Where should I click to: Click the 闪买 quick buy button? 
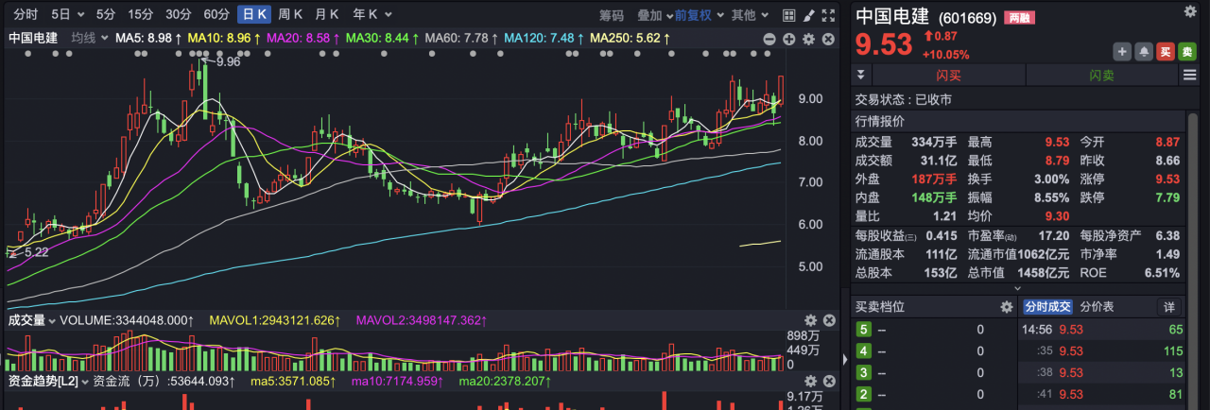point(948,76)
